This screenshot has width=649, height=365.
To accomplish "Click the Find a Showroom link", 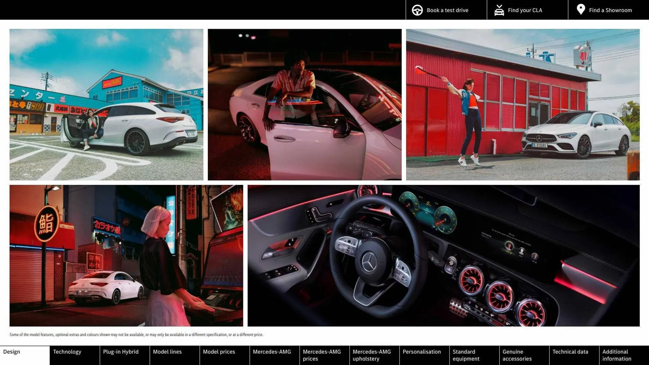I will (610, 10).
